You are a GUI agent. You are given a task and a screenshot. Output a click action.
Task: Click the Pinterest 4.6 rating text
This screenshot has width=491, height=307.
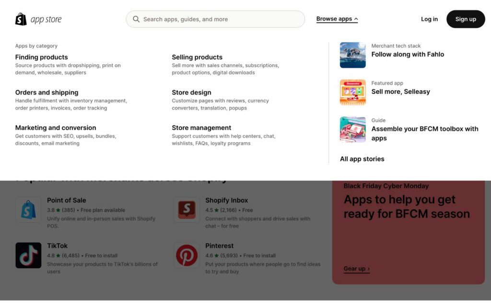(240, 256)
